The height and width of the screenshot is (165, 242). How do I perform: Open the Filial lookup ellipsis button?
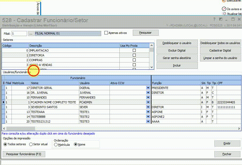[x=31, y=33]
